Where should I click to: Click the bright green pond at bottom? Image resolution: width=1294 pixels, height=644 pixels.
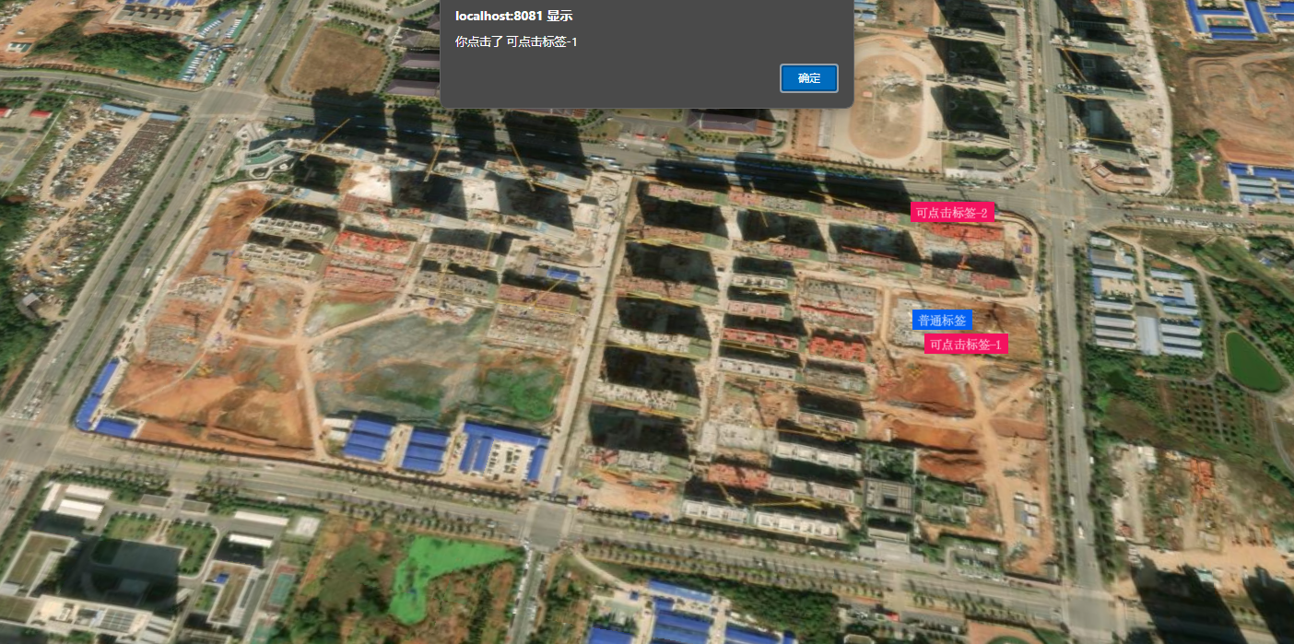(x=441, y=573)
